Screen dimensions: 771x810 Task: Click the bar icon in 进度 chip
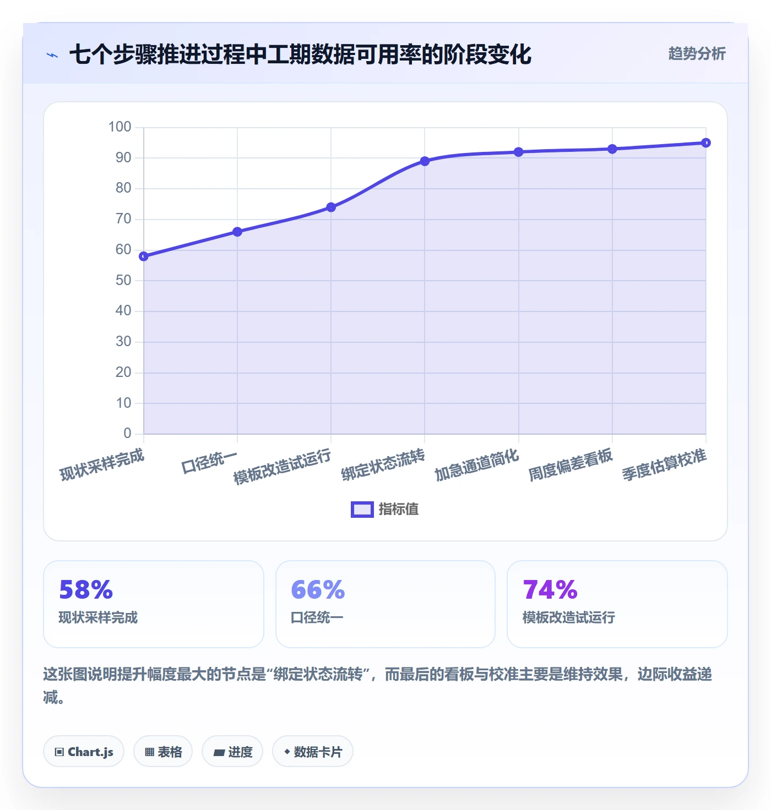219,753
